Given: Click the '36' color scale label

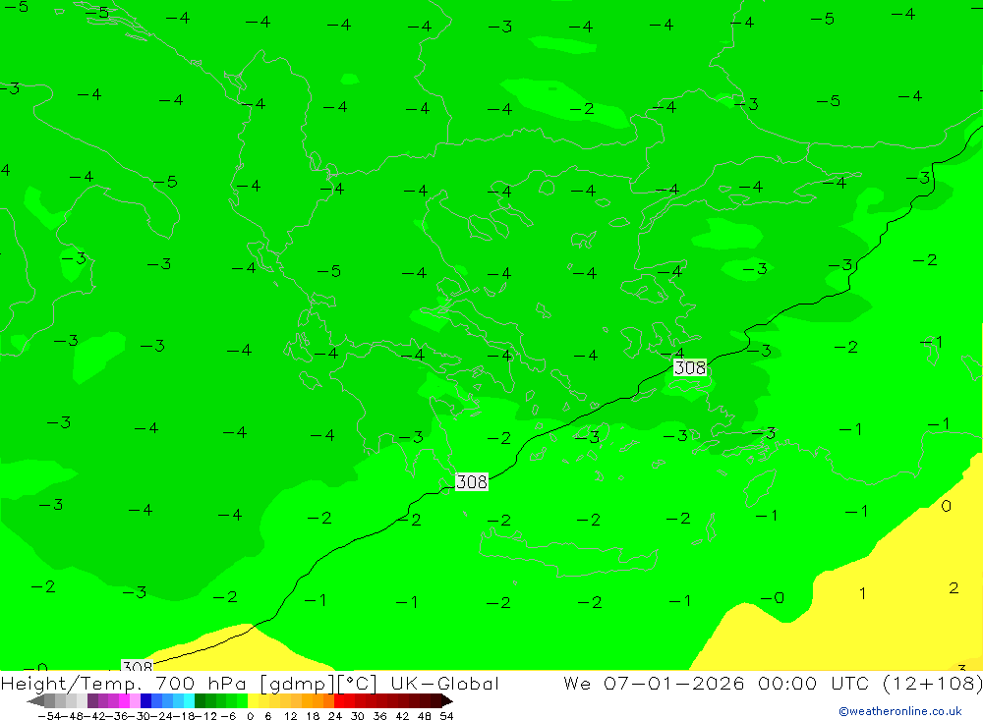Looking at the screenshot, I should click(379, 716).
